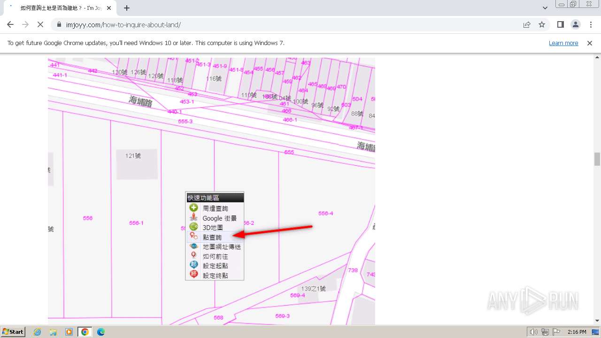Choose 如何前往 in the quick menu

click(x=215, y=256)
